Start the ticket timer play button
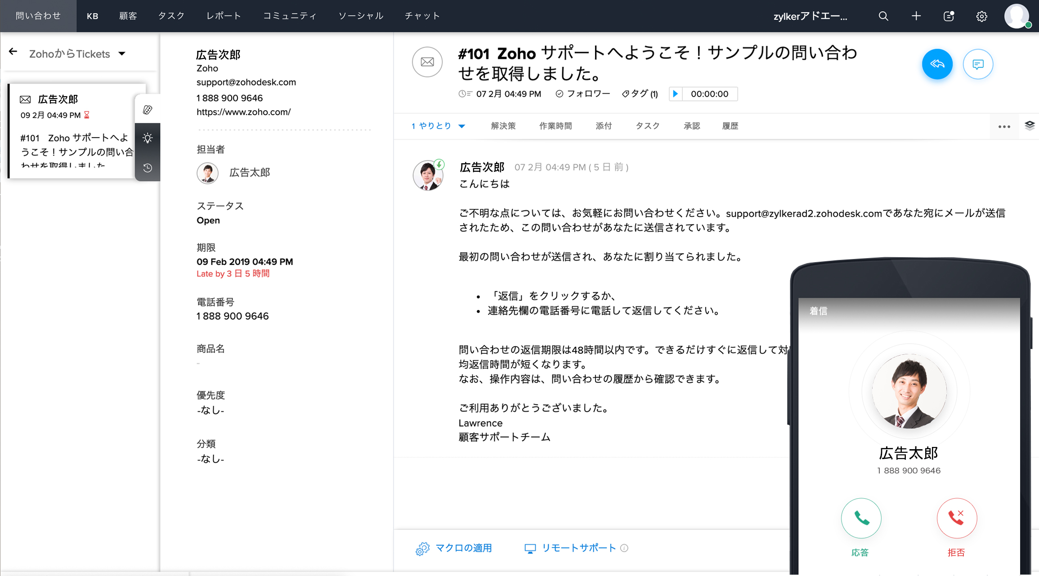This screenshot has width=1039, height=576. pyautogui.click(x=675, y=94)
